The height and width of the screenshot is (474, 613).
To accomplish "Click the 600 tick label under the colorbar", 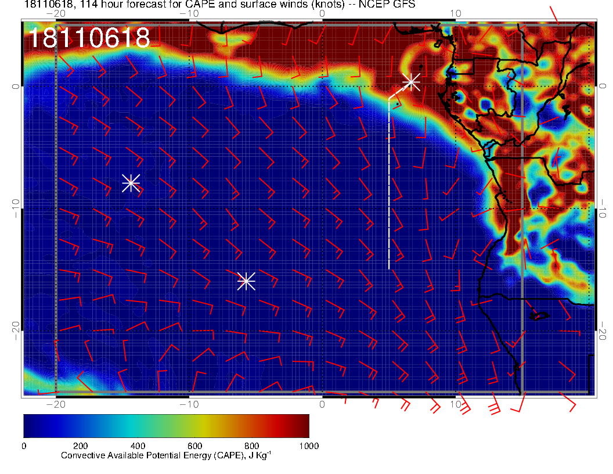I will tap(194, 446).
